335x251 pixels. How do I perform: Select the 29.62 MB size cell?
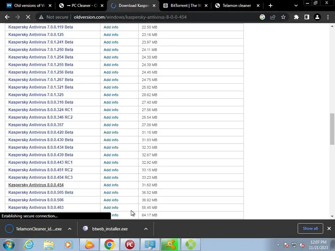(x=191, y=95)
